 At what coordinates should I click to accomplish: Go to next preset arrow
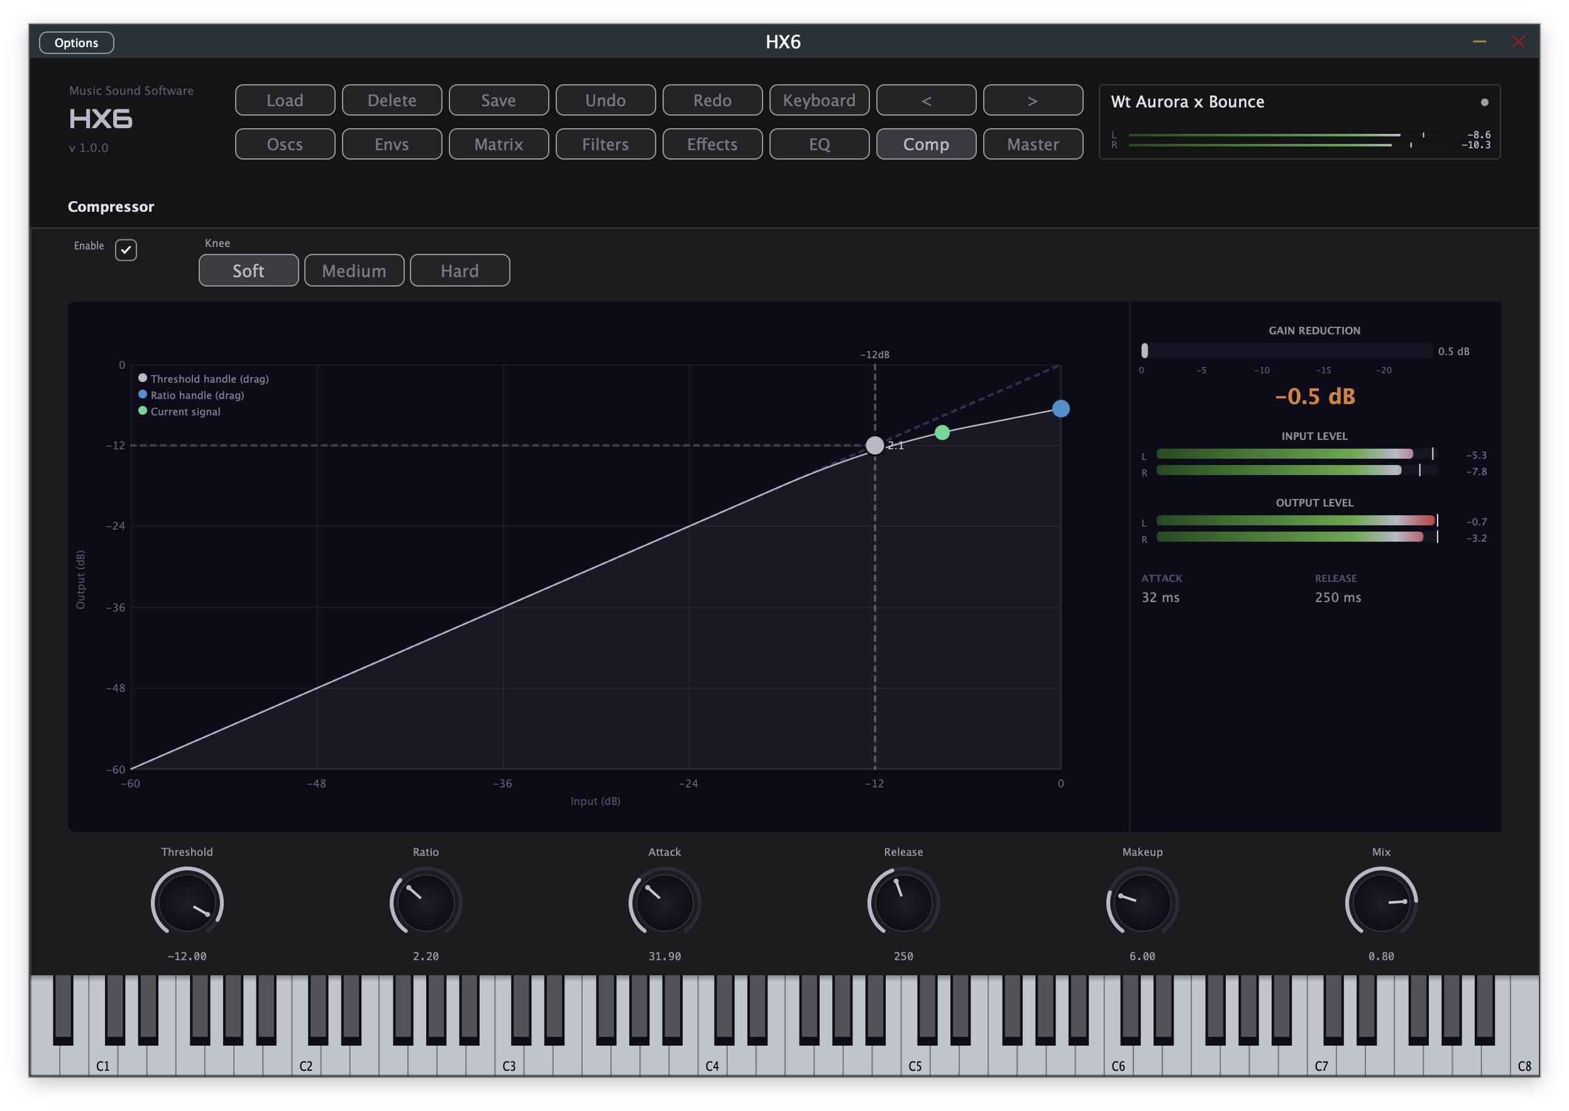tap(1032, 101)
